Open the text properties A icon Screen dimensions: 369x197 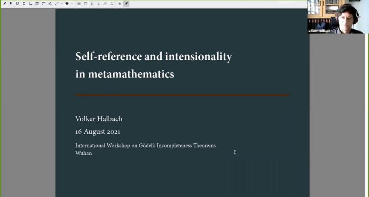pos(105,4)
